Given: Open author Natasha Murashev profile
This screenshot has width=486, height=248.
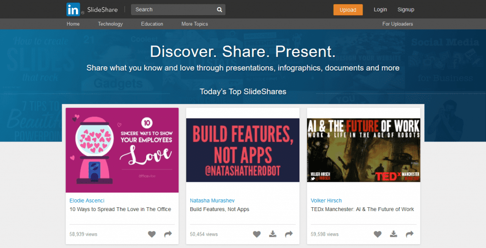Looking at the screenshot, I should coord(212,201).
